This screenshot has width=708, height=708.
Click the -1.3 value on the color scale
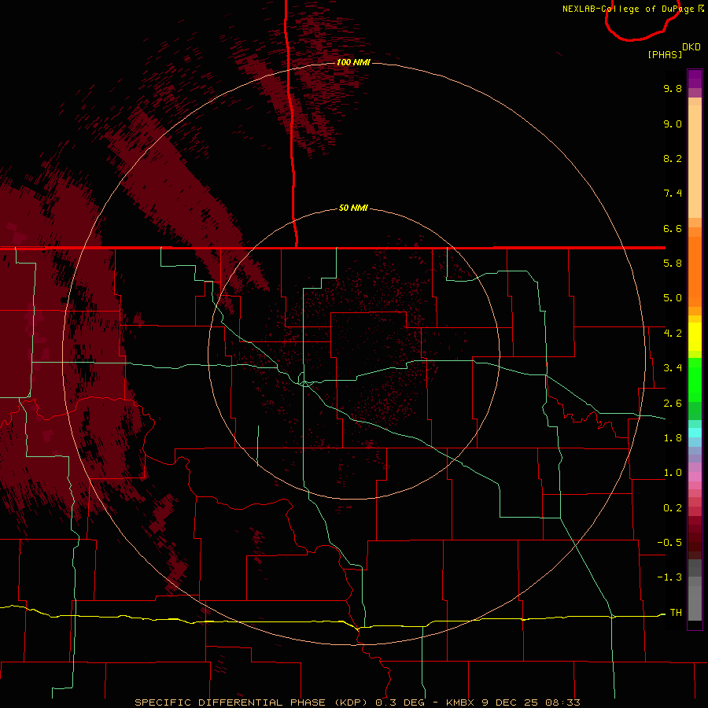(669, 577)
